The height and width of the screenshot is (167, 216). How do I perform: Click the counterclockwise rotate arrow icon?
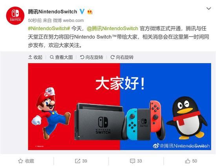pos(82,57)
